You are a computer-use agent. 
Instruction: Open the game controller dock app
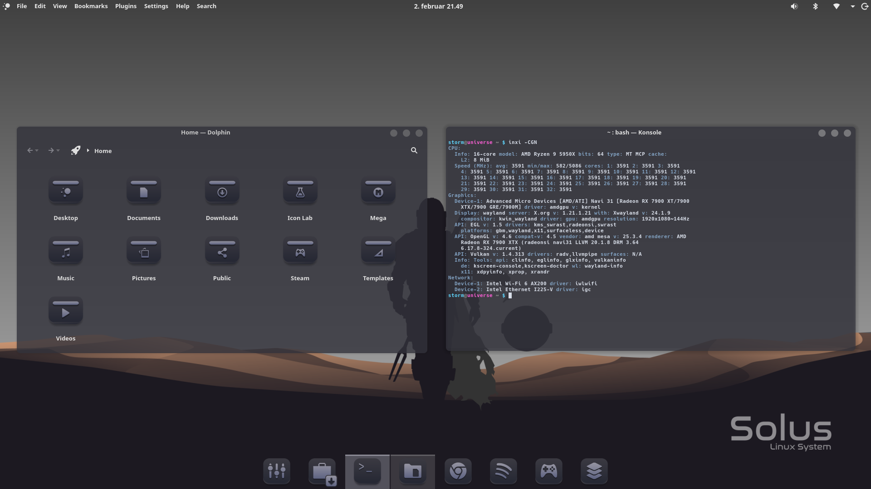coord(548,471)
